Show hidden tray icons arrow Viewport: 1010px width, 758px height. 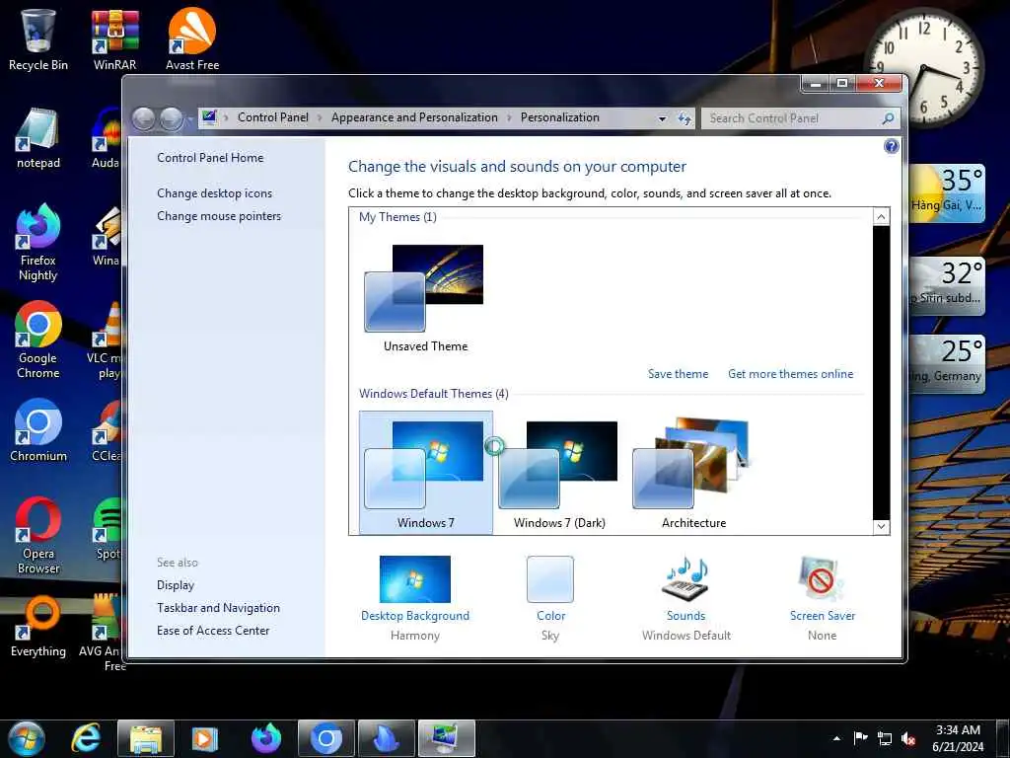point(836,738)
